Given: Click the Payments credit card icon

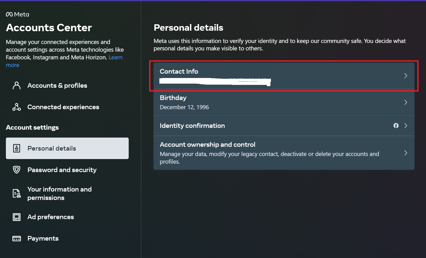Looking at the screenshot, I should 17,238.
